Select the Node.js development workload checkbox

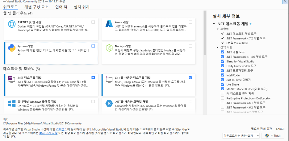(191, 46)
